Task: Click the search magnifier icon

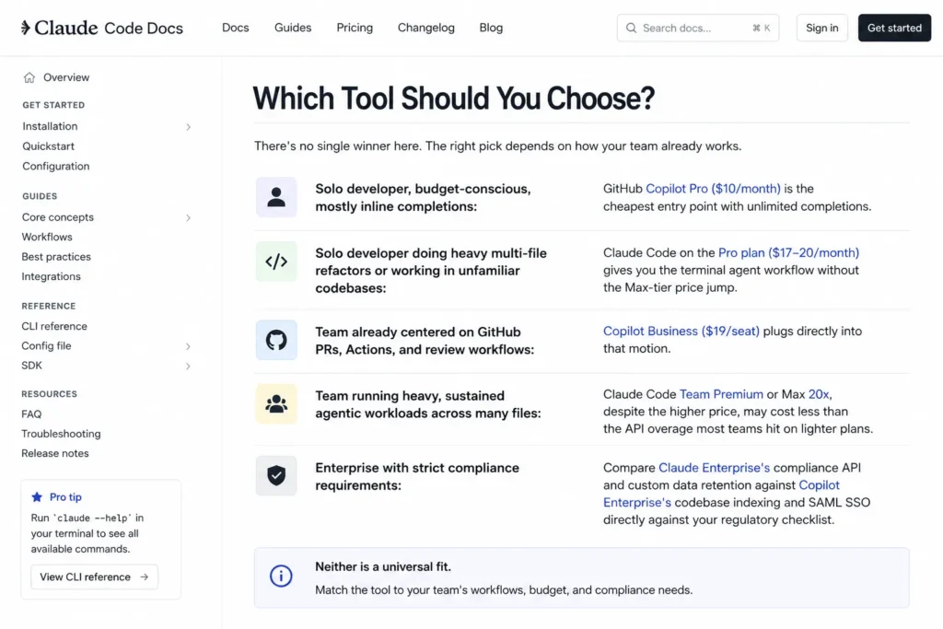Action: 631,28
